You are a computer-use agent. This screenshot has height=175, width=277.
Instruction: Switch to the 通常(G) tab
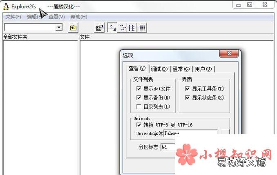[181, 69]
